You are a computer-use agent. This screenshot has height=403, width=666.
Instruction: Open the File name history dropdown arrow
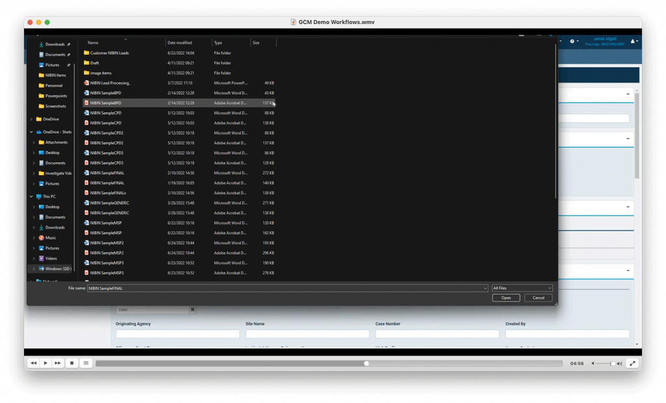[x=485, y=288]
